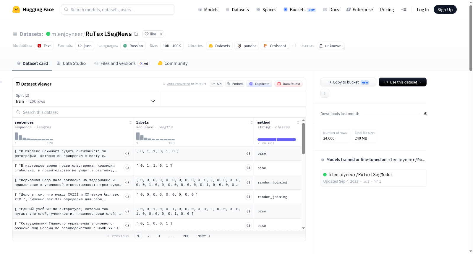473x254 pixels.
Task: Open the Split train dropdown
Action: tap(85, 98)
